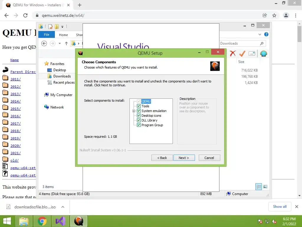Click the muted volume tray icon
302x227 pixels.
(274, 221)
